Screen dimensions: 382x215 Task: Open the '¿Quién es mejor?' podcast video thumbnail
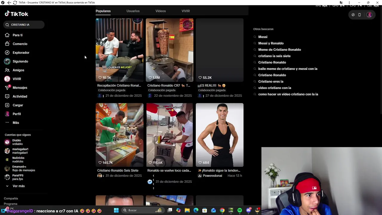[x=119, y=50]
